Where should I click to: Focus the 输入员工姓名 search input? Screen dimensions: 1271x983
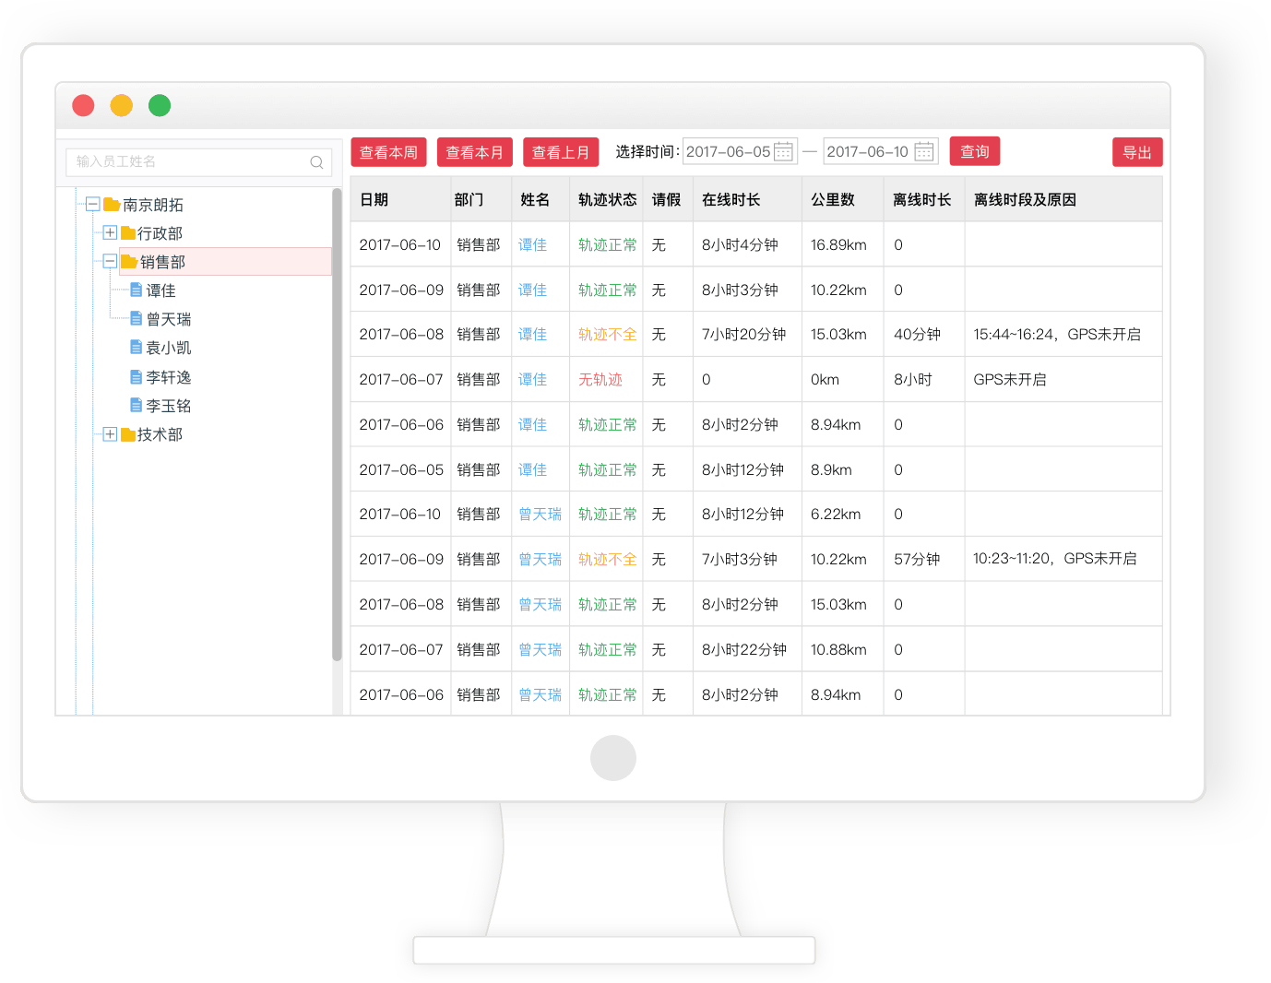pos(199,162)
